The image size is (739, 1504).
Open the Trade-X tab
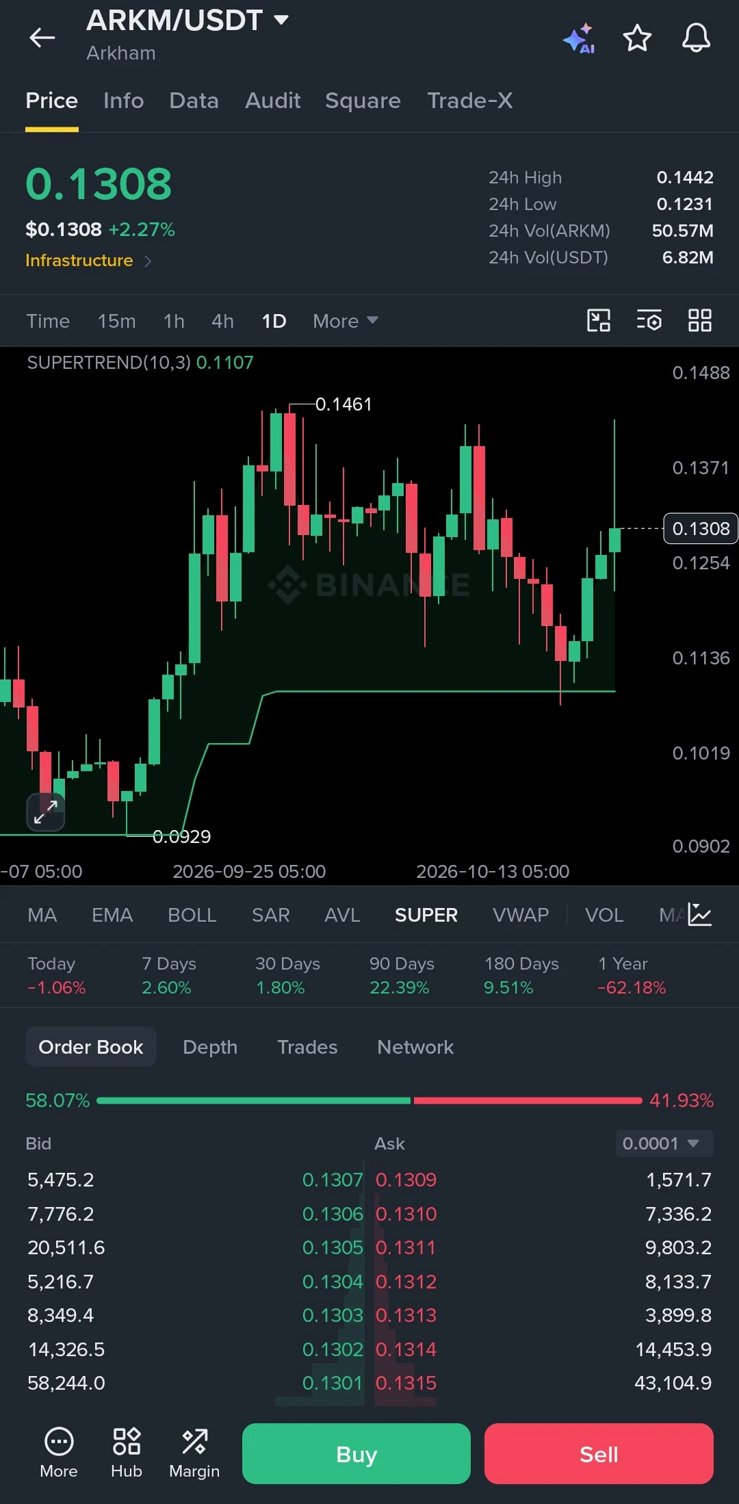tap(470, 101)
